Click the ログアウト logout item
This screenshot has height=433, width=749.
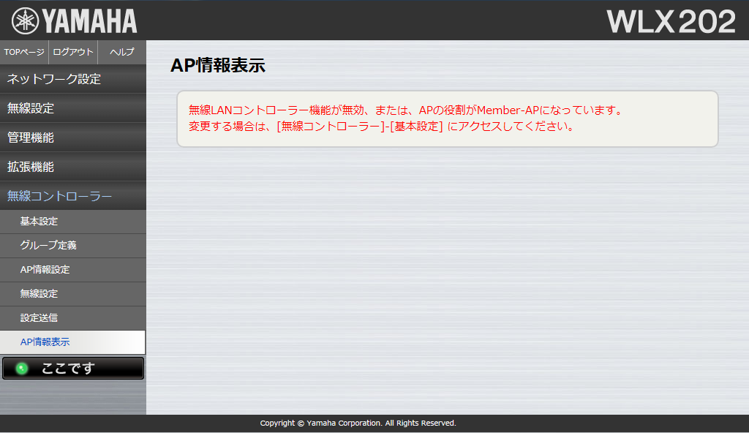click(x=72, y=52)
